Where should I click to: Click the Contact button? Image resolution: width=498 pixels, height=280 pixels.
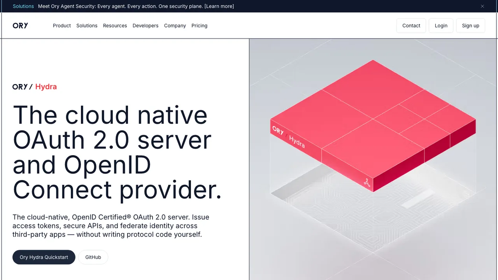411,26
